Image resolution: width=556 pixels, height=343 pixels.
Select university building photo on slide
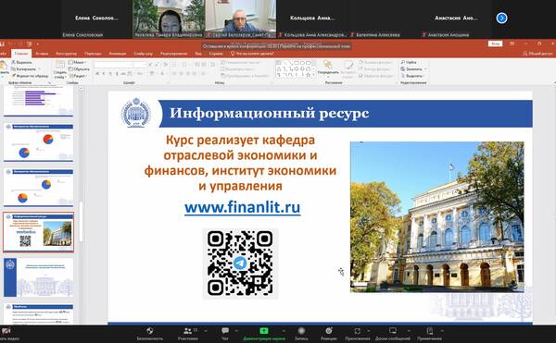[436, 217]
